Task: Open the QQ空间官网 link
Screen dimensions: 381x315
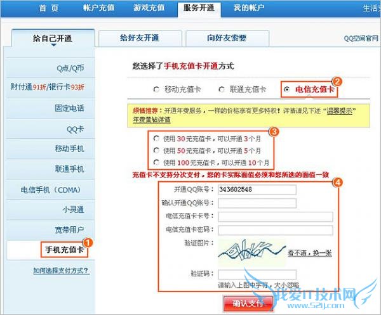Action: click(x=361, y=38)
